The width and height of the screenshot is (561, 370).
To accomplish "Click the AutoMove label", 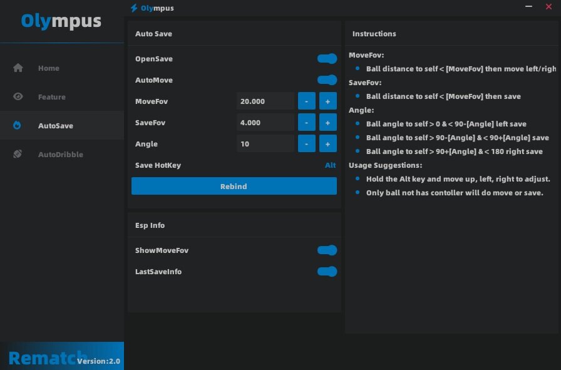I will pyautogui.click(x=154, y=80).
